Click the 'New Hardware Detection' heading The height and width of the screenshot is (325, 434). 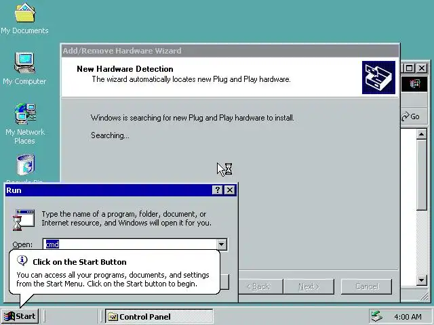(x=125, y=69)
